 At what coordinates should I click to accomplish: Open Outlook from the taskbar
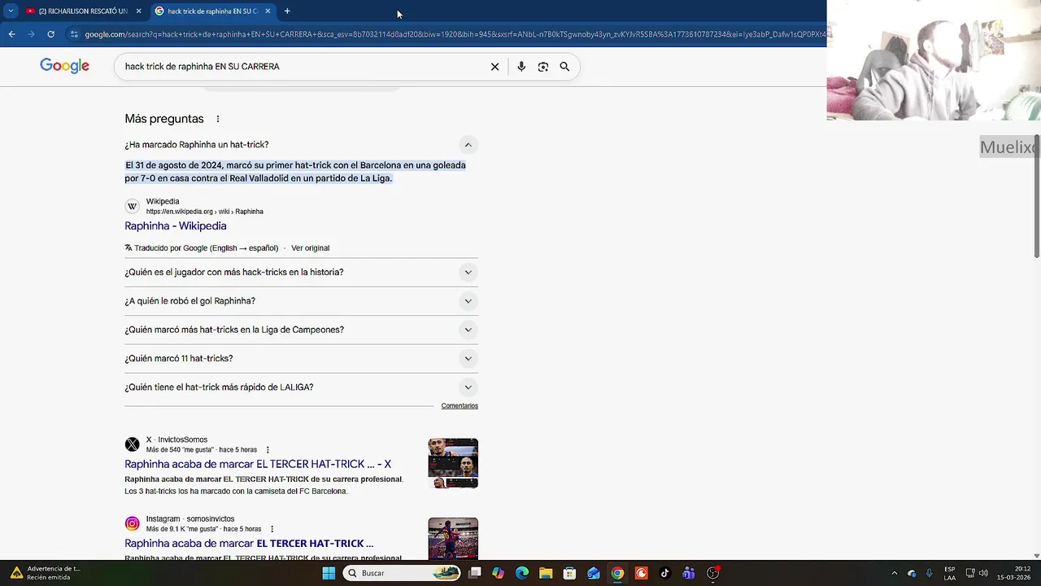594,573
